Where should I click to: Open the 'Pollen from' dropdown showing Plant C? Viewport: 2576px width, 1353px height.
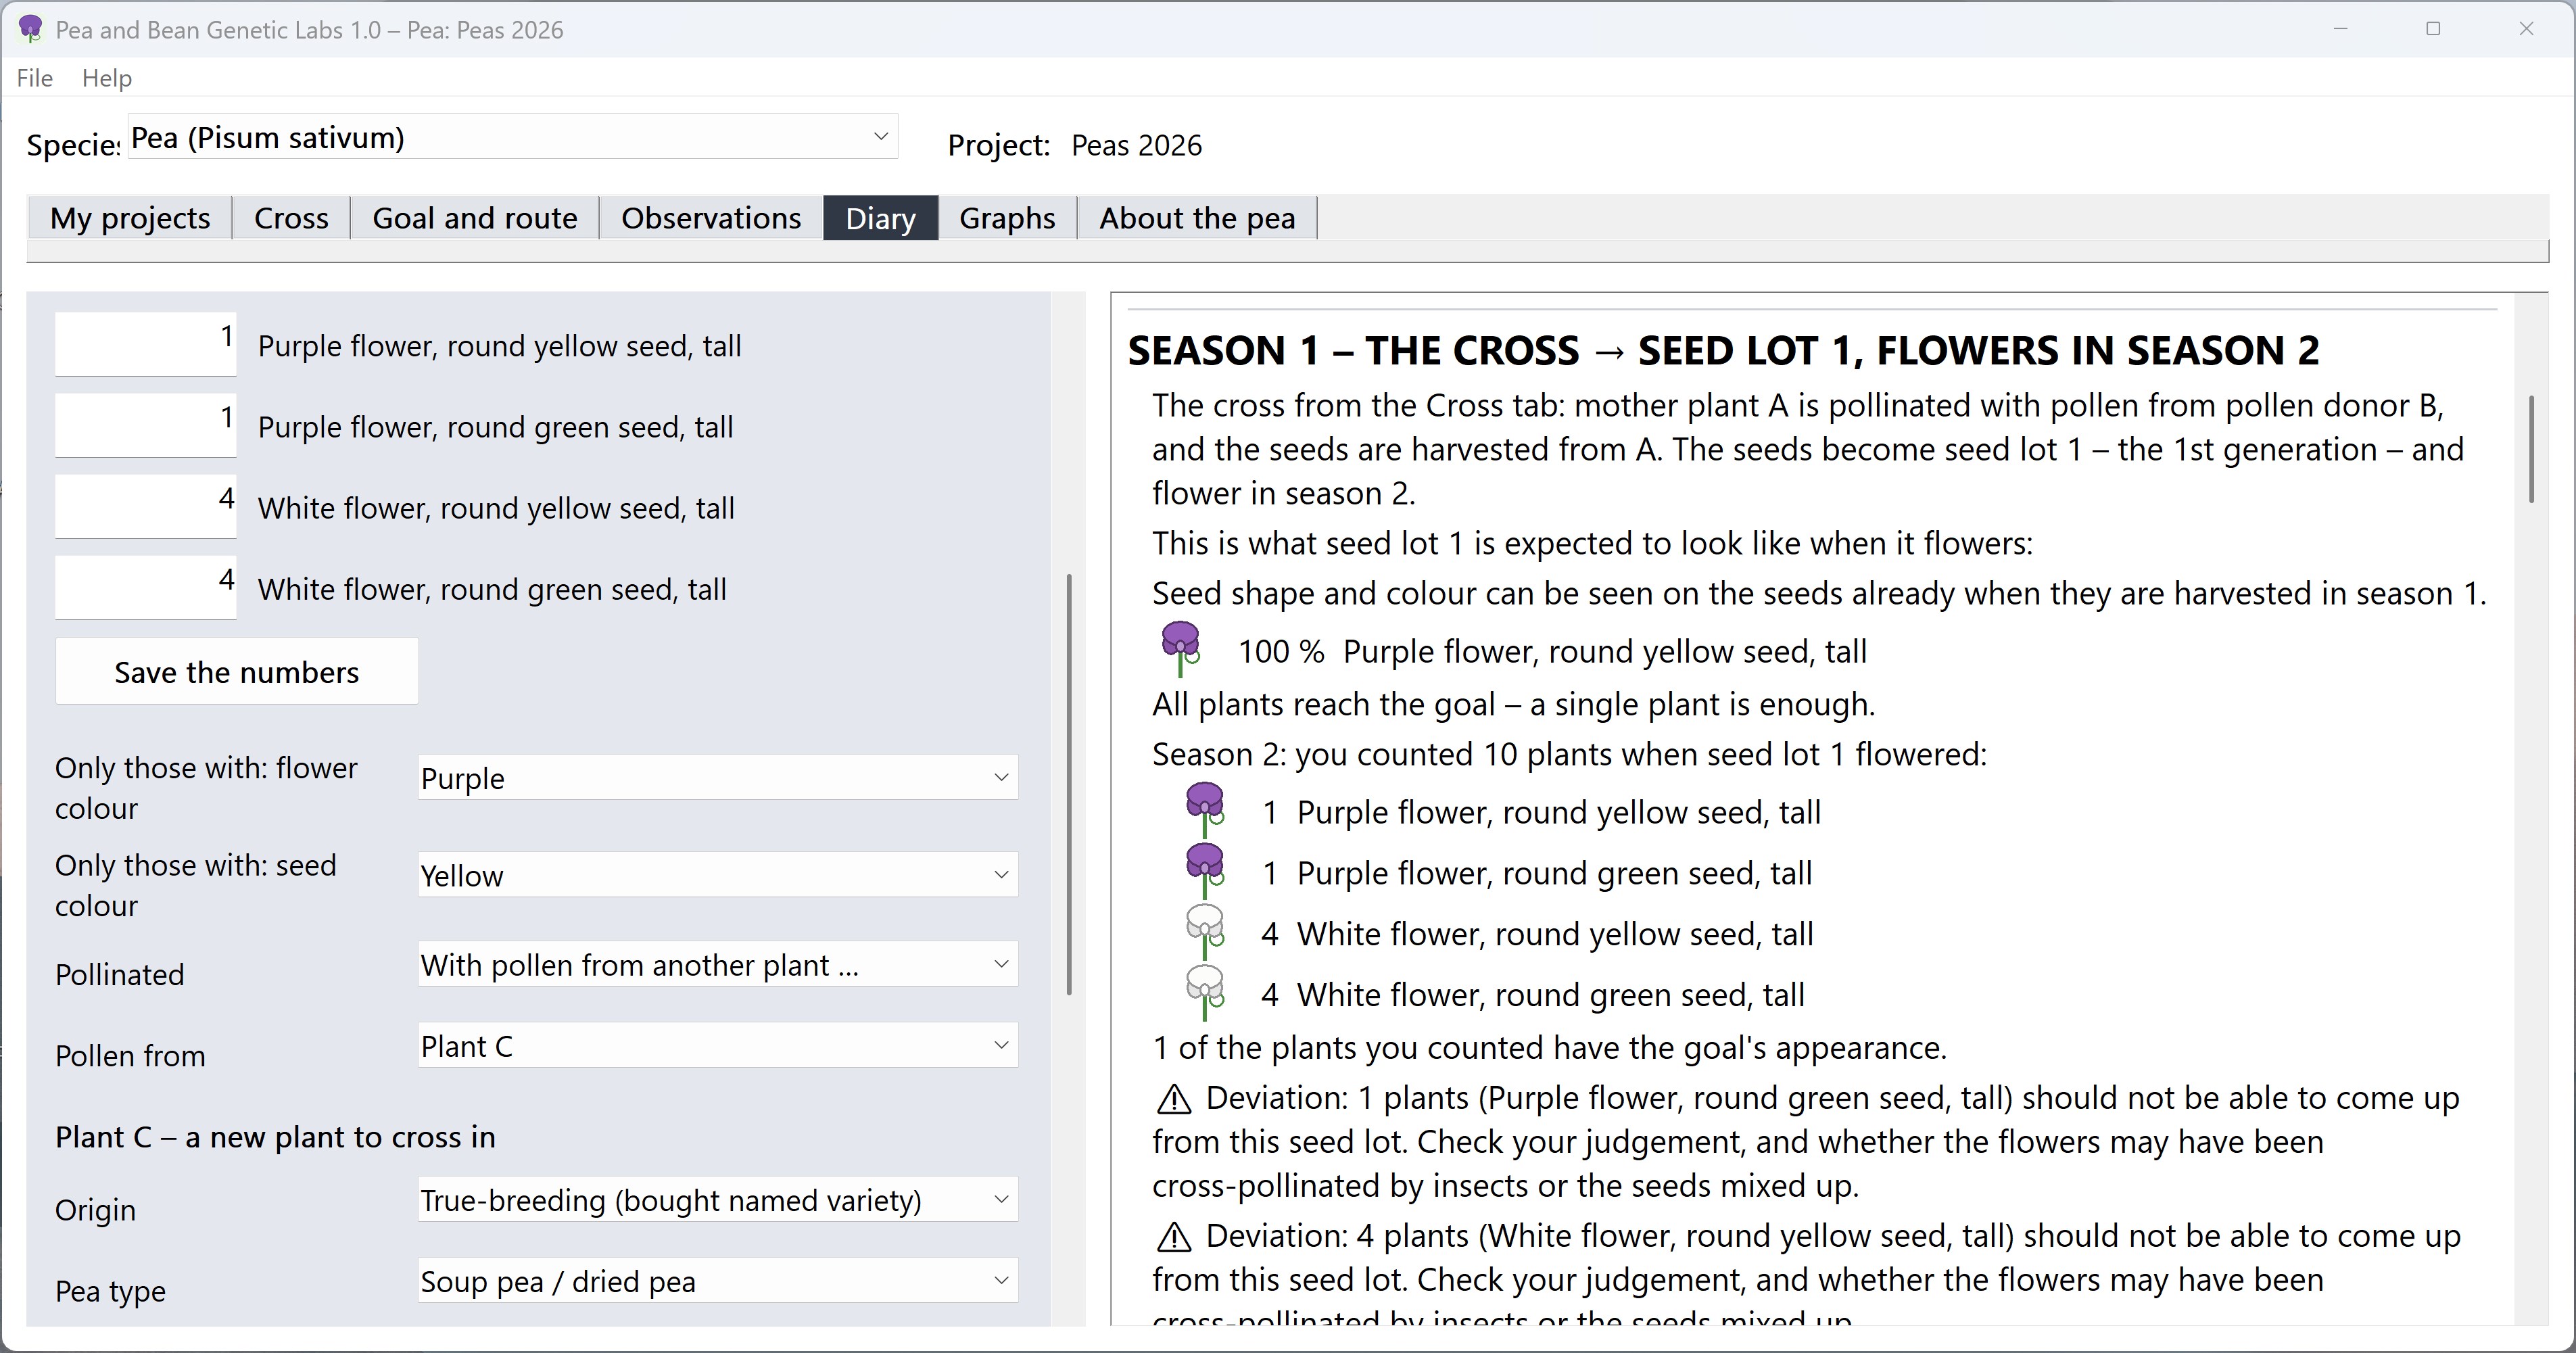tap(717, 1046)
